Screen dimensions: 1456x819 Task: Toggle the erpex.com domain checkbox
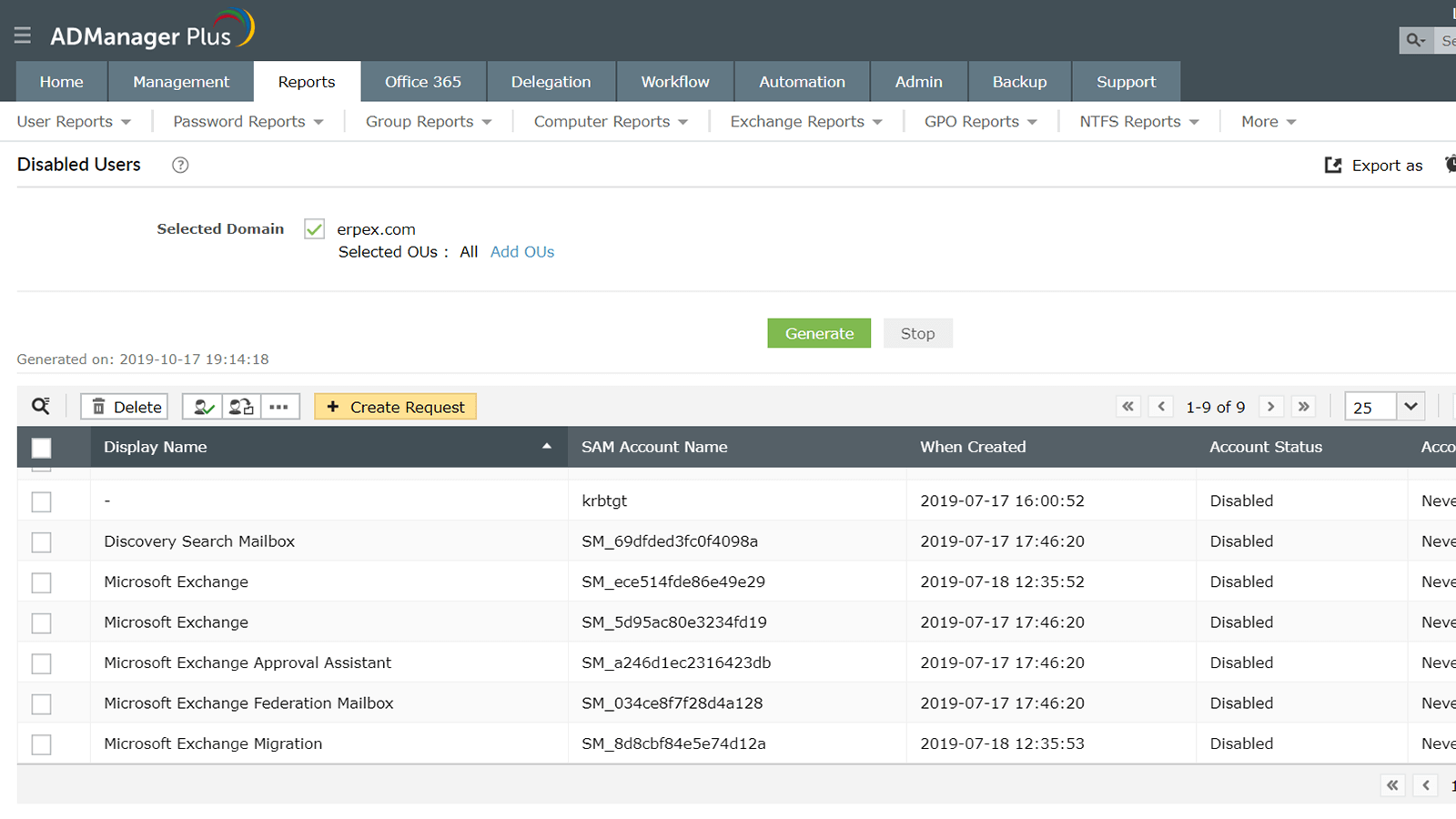pyautogui.click(x=314, y=229)
